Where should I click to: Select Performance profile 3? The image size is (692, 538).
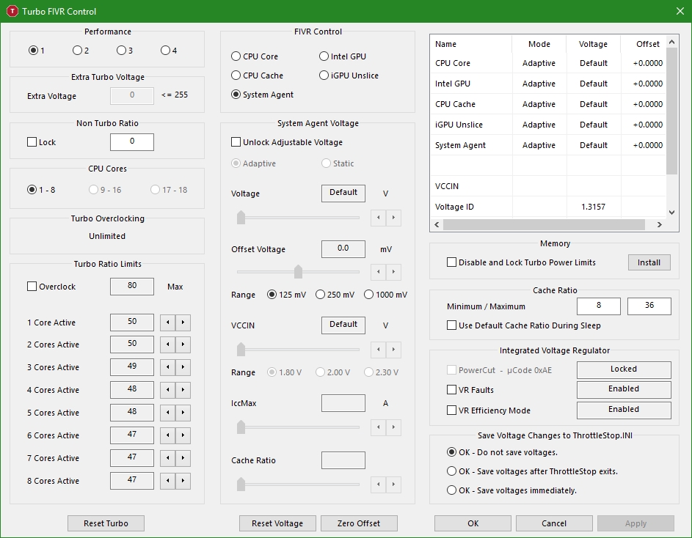[125, 51]
